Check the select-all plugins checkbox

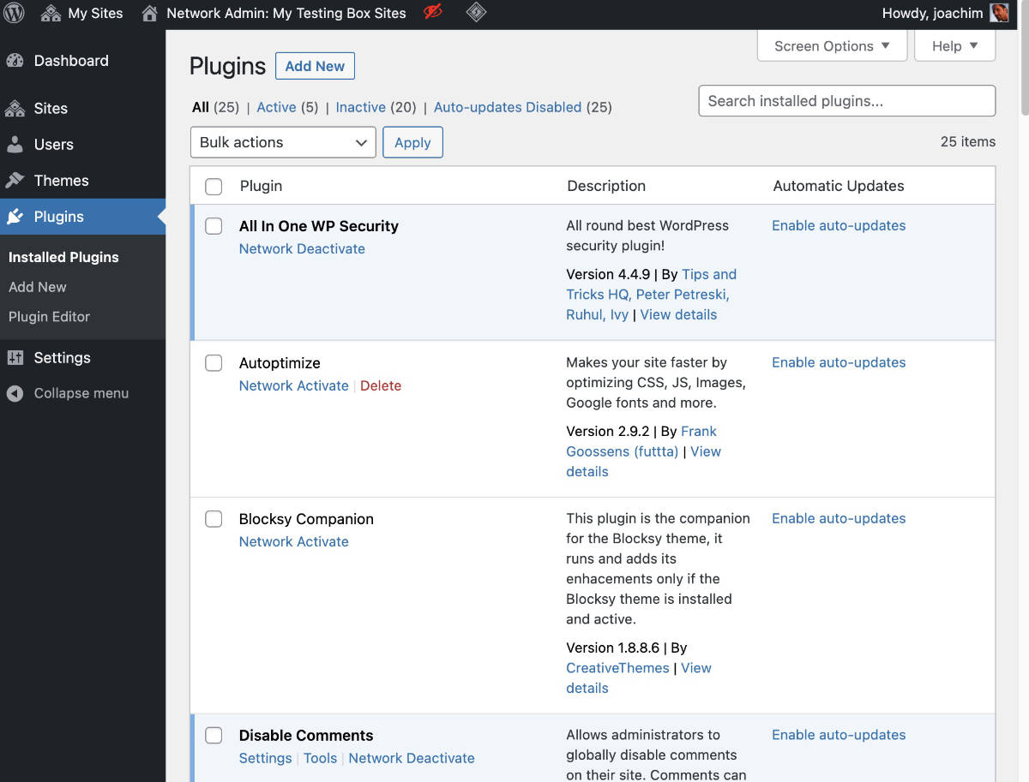tap(214, 185)
